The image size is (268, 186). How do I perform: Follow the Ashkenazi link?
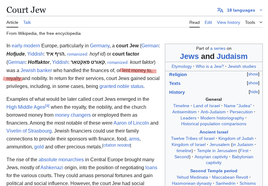click(52, 168)
